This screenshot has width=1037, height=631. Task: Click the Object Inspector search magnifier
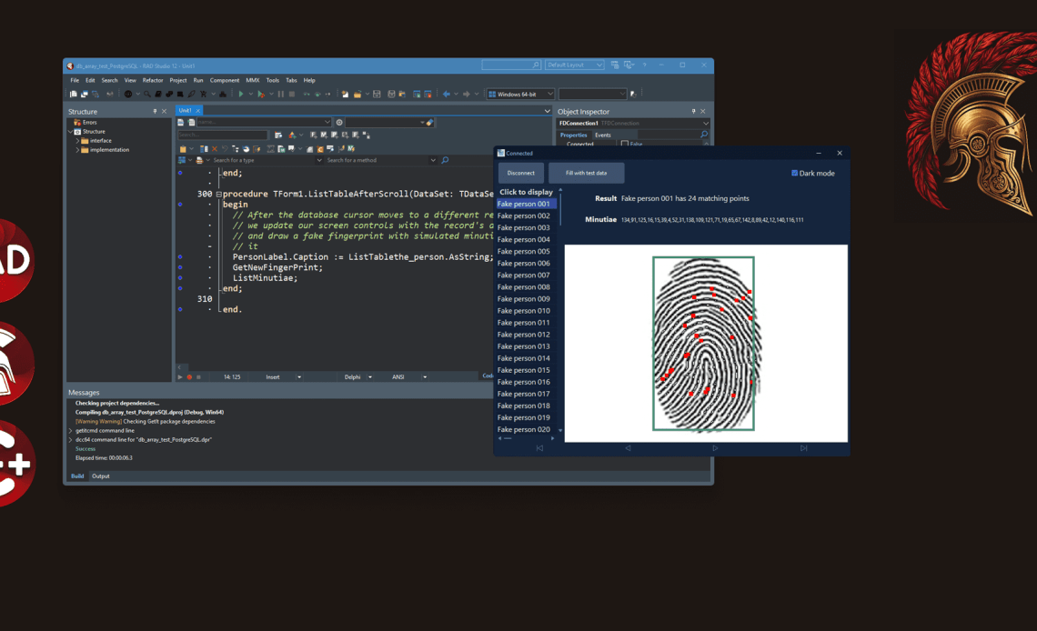tap(703, 135)
